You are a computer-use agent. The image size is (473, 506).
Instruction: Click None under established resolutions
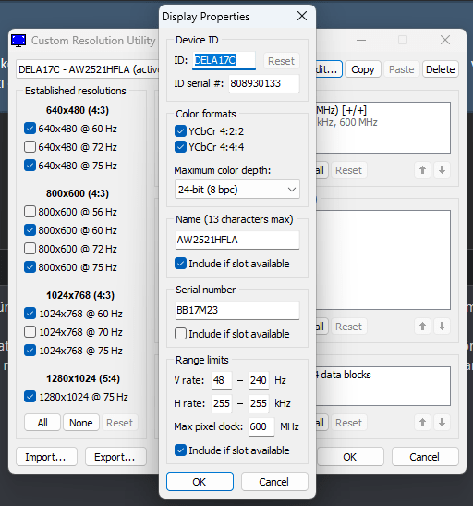click(x=81, y=423)
